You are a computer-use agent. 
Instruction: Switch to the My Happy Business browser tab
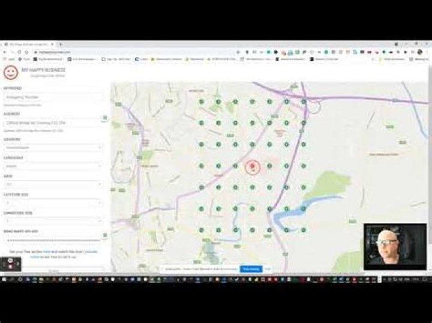pyautogui.click(x=29, y=44)
